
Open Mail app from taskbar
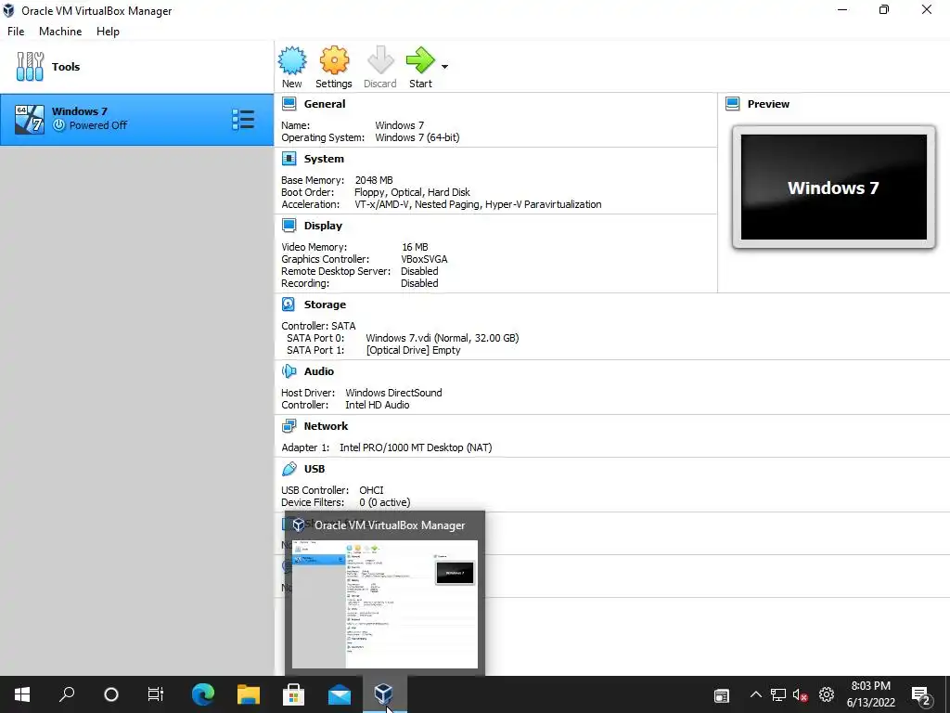pyautogui.click(x=340, y=694)
